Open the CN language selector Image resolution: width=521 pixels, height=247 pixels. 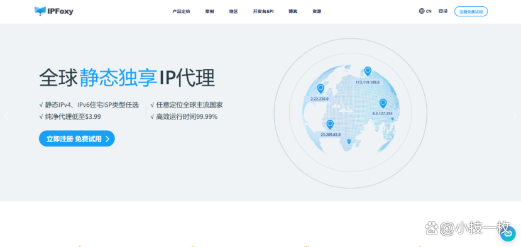click(429, 11)
